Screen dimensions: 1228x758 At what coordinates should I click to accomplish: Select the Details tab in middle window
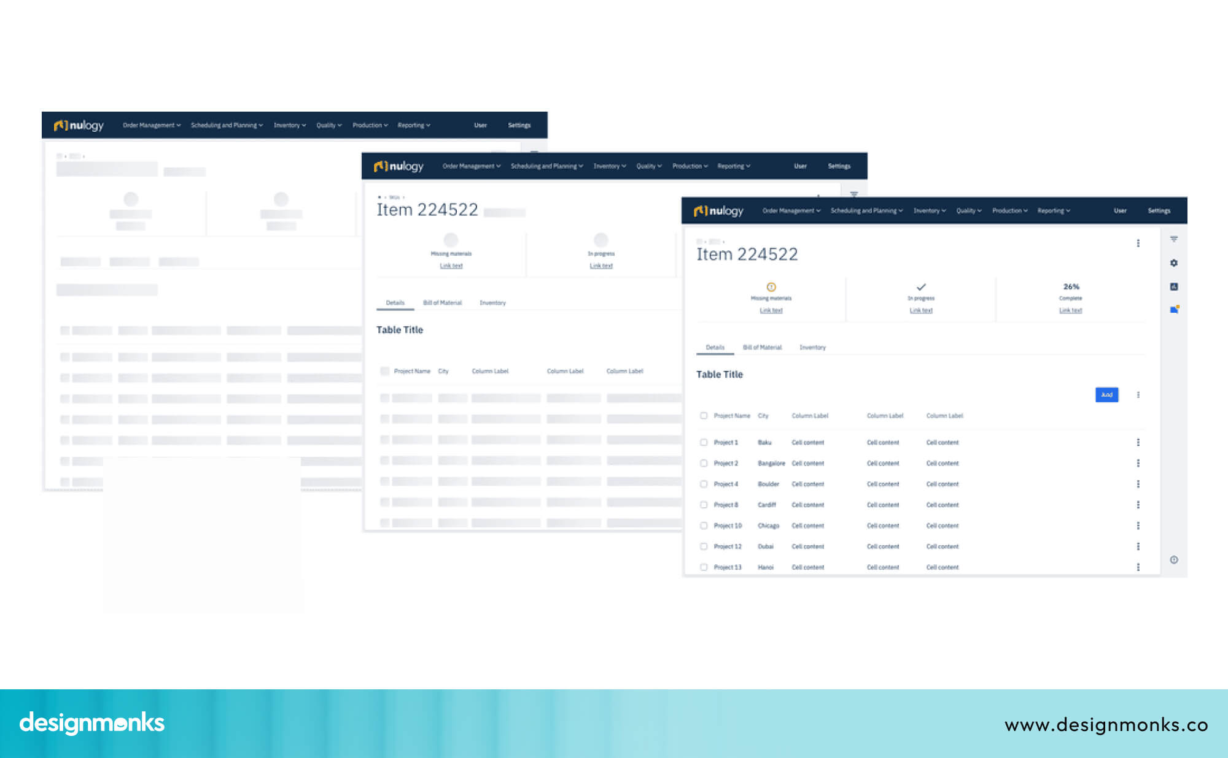tap(395, 303)
